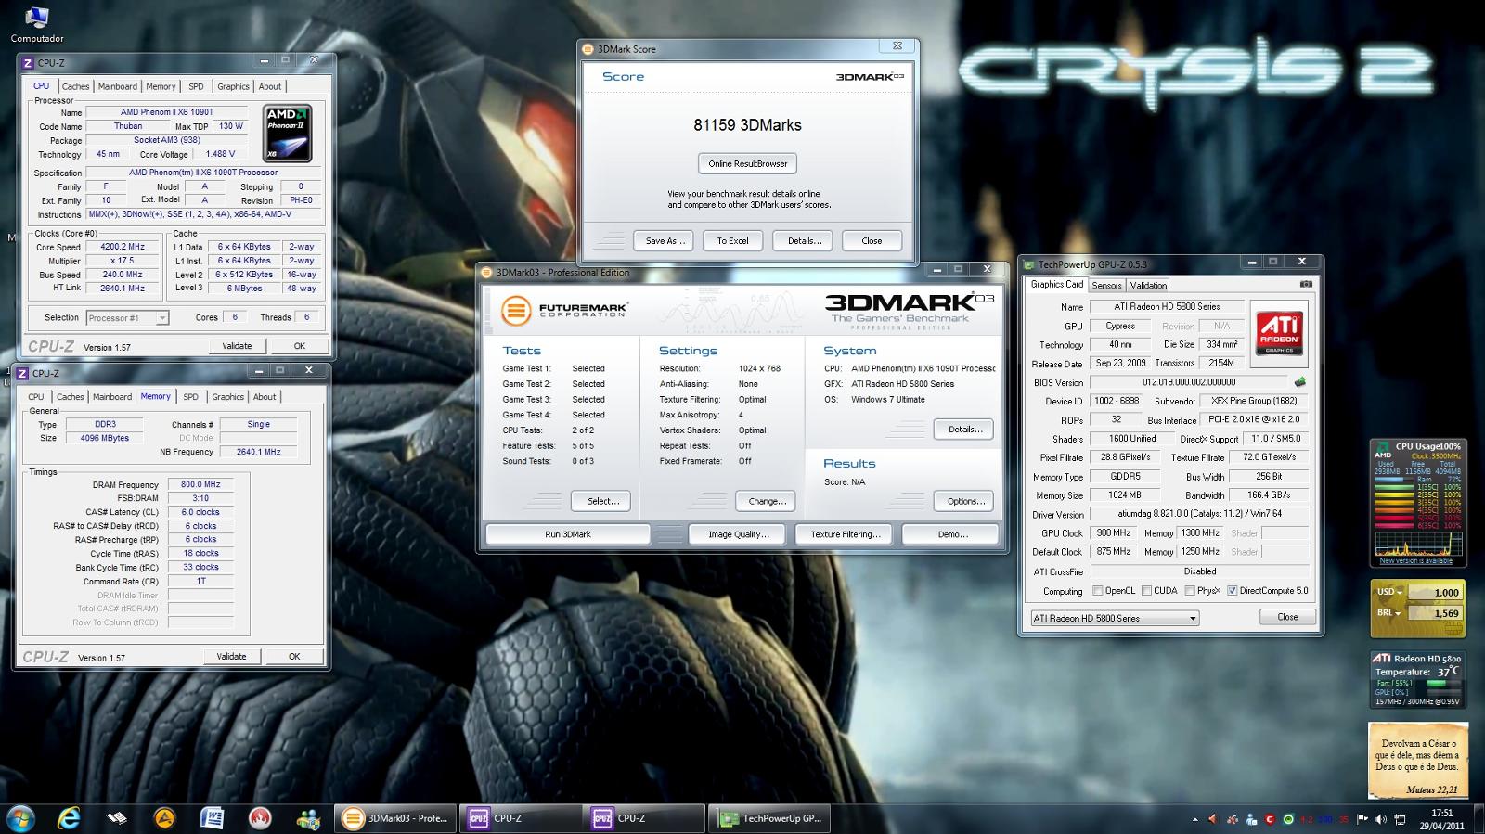Click the Futuremark orange logo in 3DMark03
The height and width of the screenshot is (834, 1485).
(516, 311)
